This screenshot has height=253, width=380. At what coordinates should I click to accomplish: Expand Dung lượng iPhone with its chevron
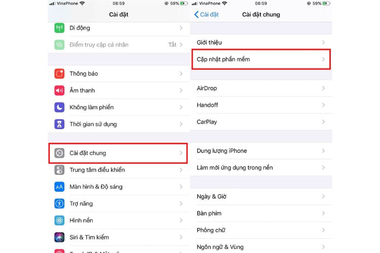tap(323, 151)
